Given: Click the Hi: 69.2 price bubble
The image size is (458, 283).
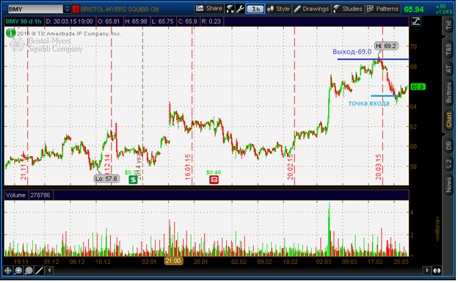Looking at the screenshot, I should tap(386, 46).
